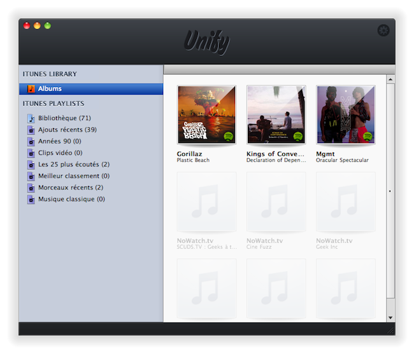Image resolution: width=414 pixels, height=354 pixels.
Task: Click the Declaration of Depen... album title
Action: [x=276, y=160]
